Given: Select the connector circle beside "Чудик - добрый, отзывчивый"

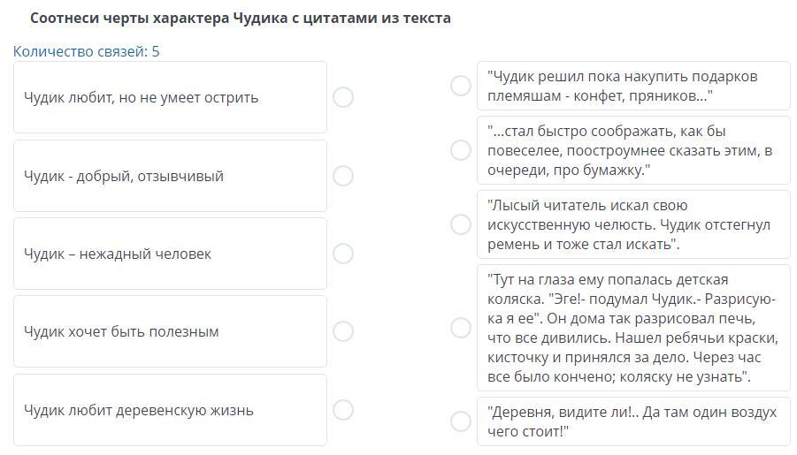Looking at the screenshot, I should (x=343, y=176).
